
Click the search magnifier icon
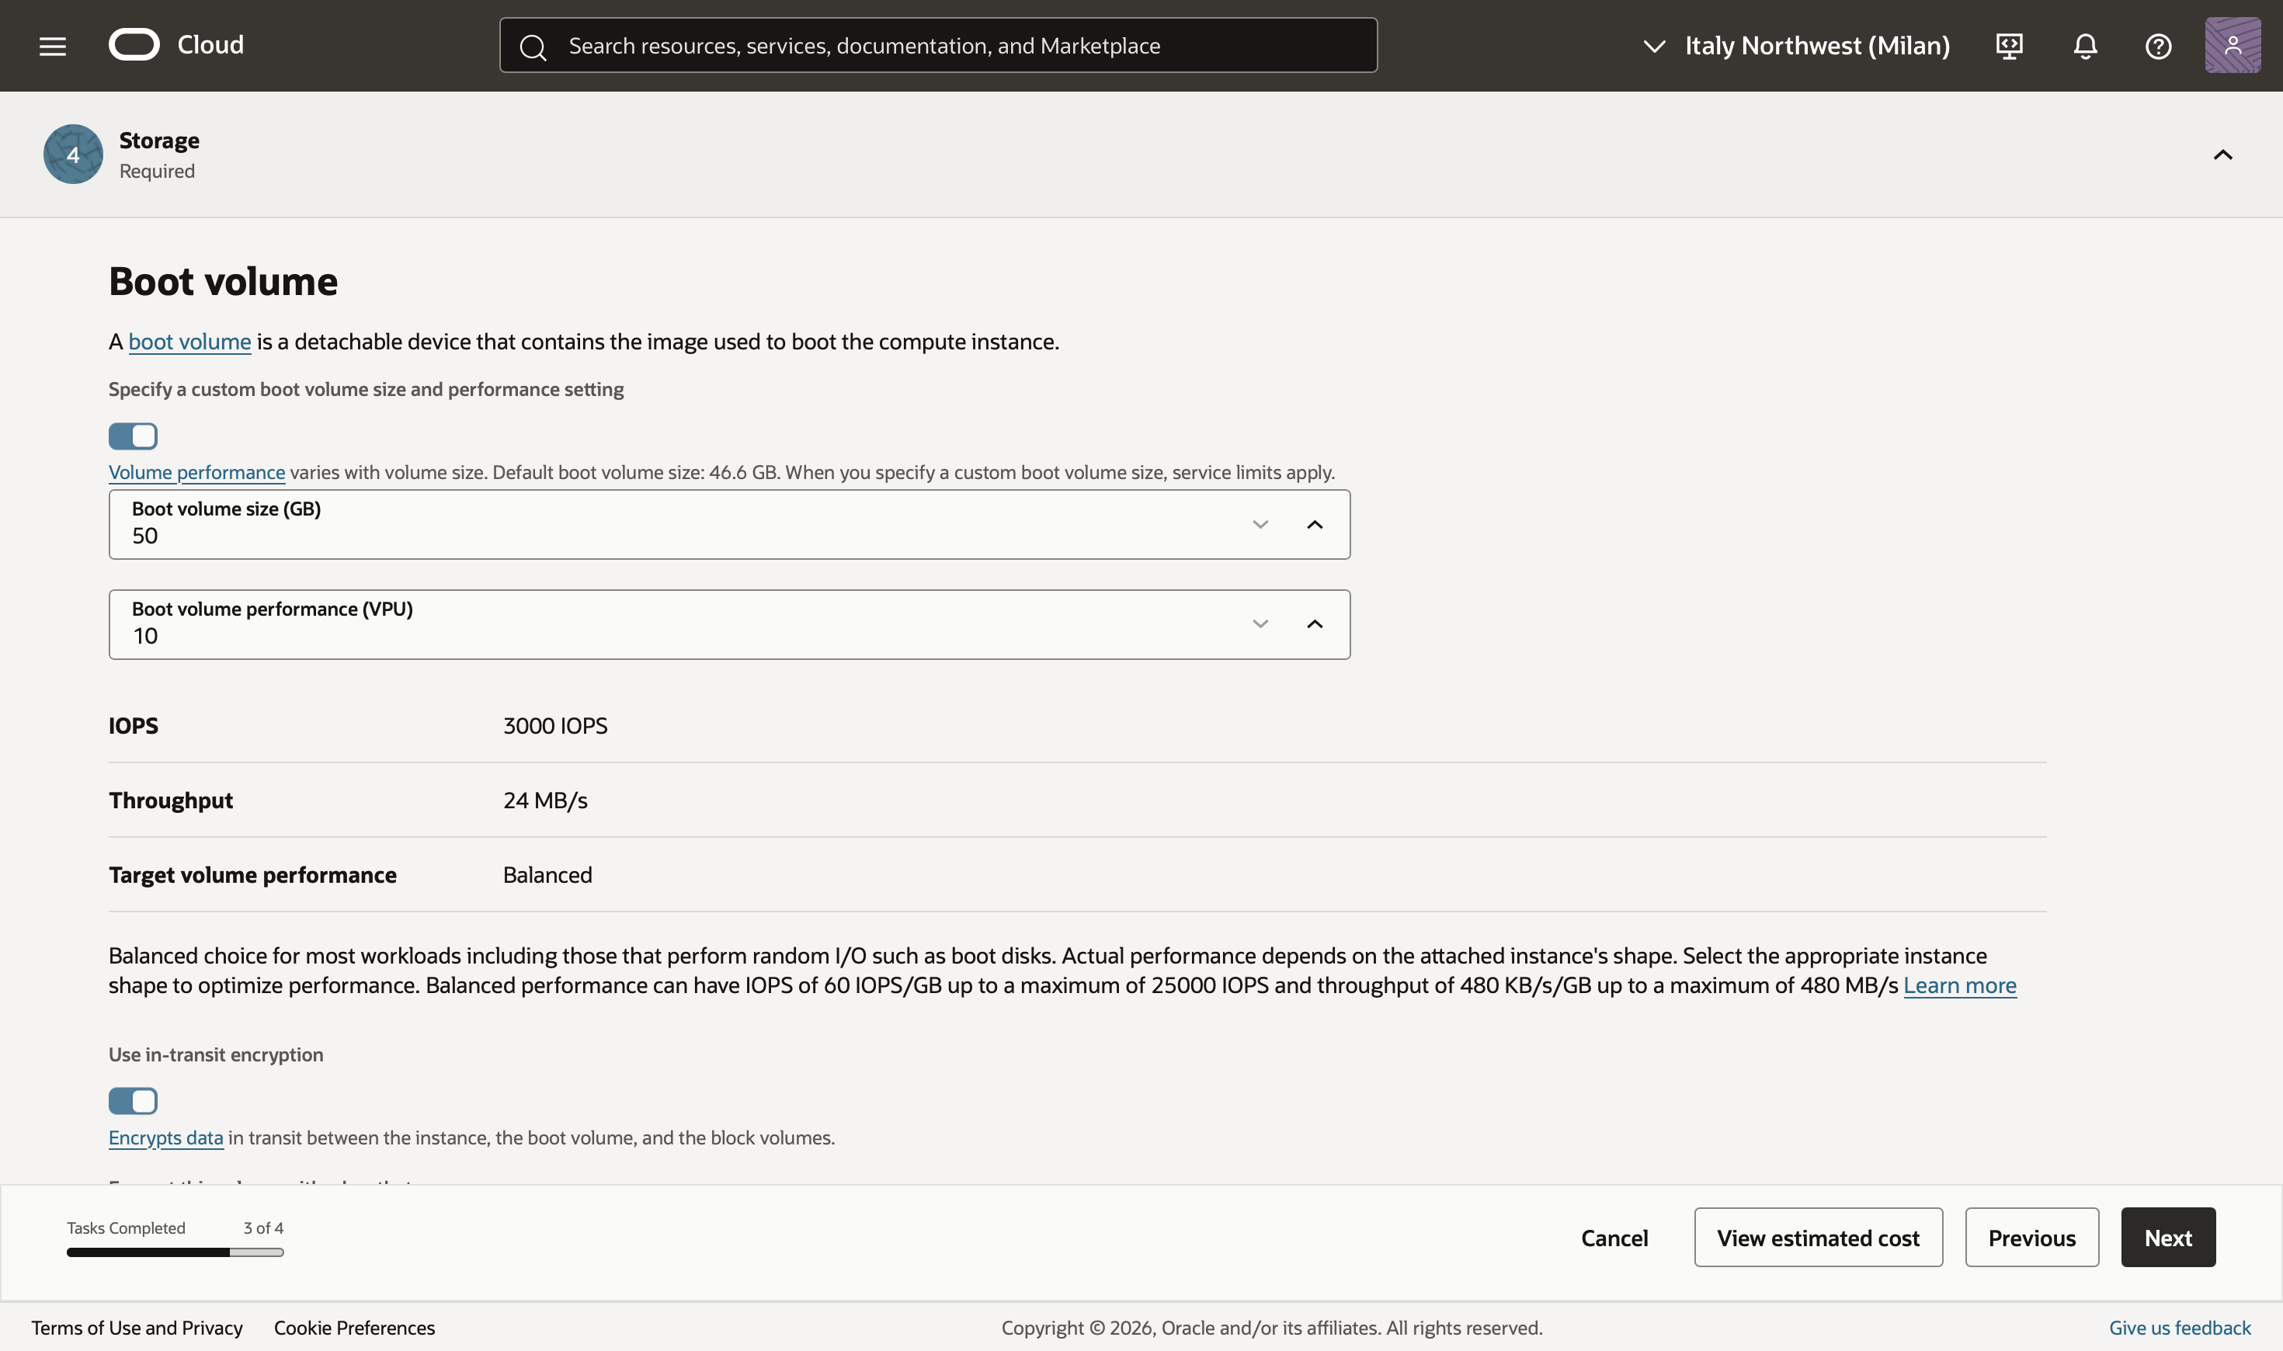(533, 47)
